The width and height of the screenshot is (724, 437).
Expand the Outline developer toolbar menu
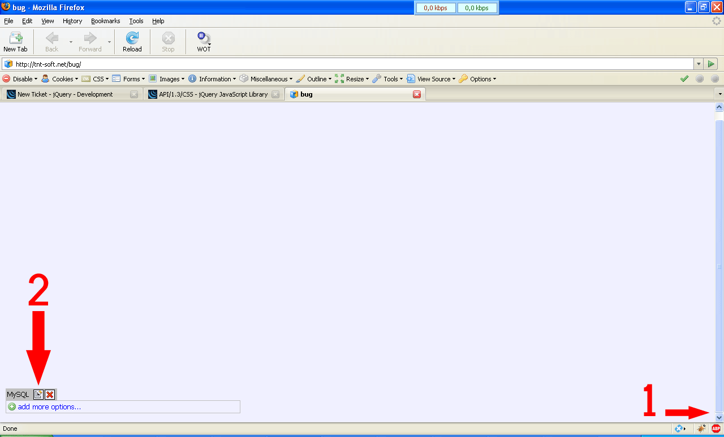click(313, 79)
